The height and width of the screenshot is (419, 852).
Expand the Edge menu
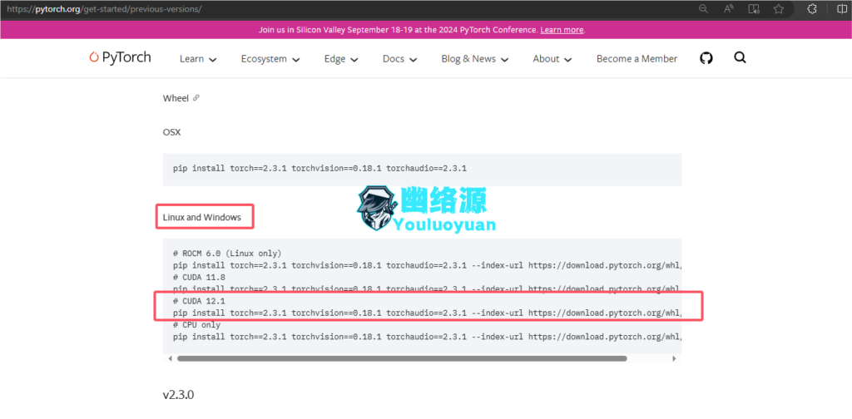point(341,59)
